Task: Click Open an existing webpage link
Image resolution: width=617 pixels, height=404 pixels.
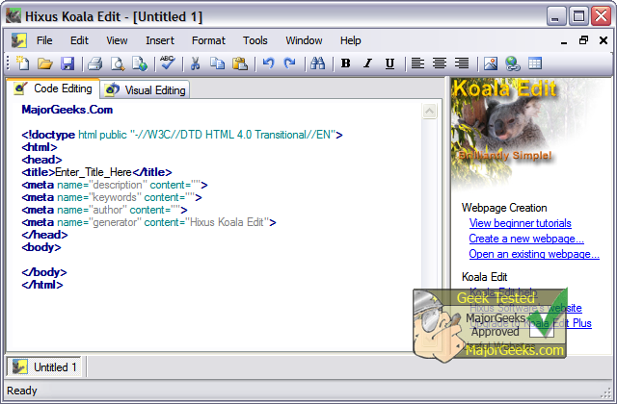Action: [x=534, y=254]
